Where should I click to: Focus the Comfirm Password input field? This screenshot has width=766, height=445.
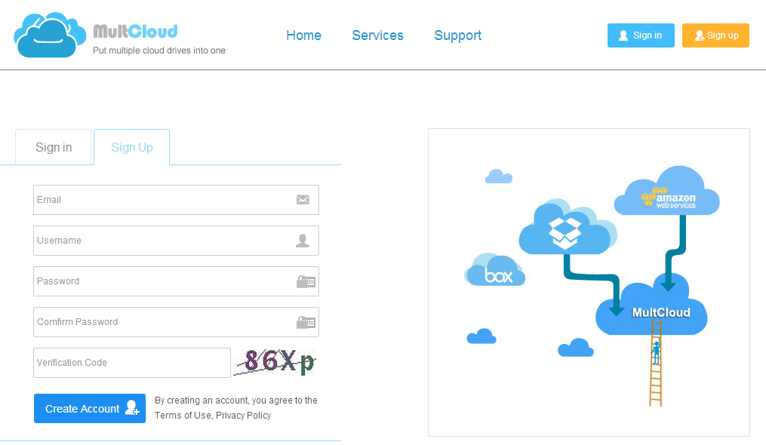click(x=176, y=322)
